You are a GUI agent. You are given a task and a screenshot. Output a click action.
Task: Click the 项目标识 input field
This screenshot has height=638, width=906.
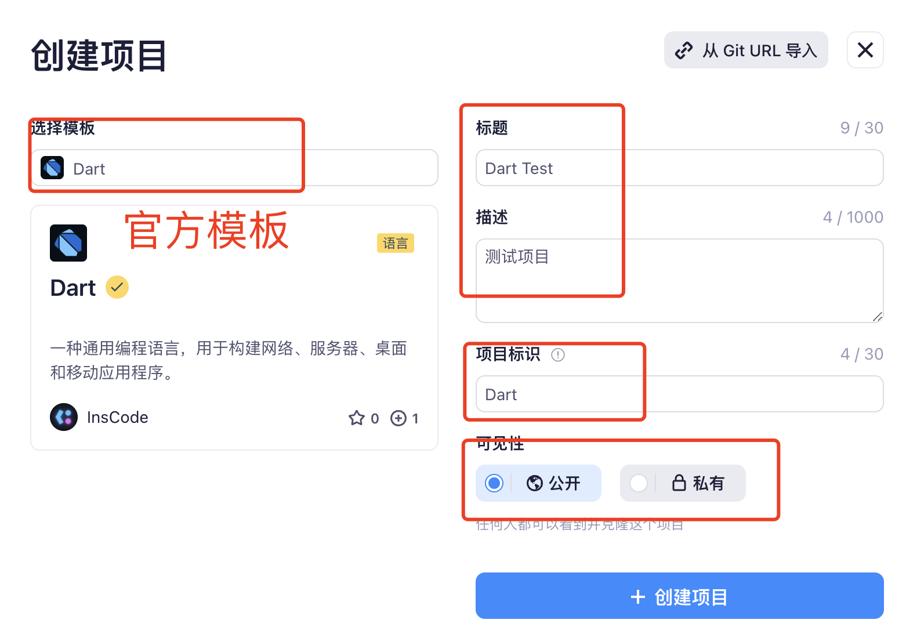pyautogui.click(x=680, y=394)
